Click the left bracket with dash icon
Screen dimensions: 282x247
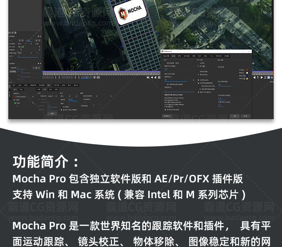pos(59,77)
